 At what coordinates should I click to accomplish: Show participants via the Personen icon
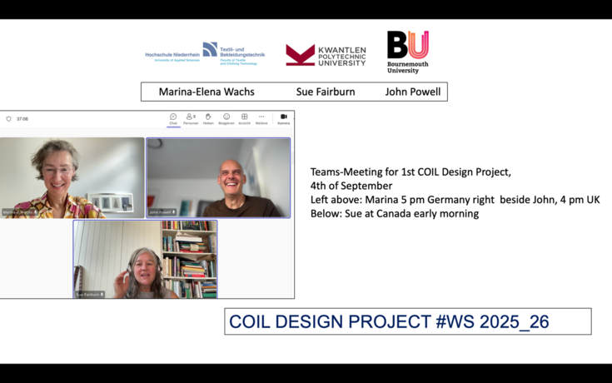pyautogui.click(x=191, y=118)
